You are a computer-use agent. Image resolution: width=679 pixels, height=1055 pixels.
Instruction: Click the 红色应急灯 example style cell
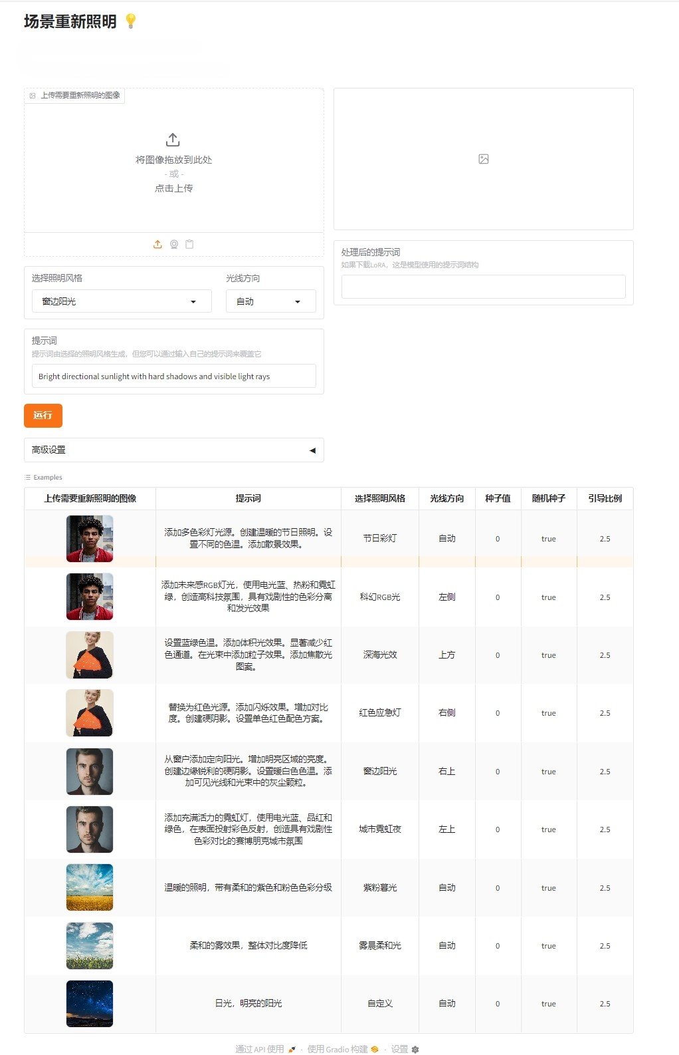coord(380,713)
